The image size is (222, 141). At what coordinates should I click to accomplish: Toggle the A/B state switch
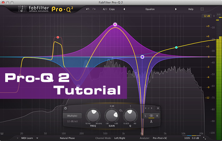[x=105, y=9]
